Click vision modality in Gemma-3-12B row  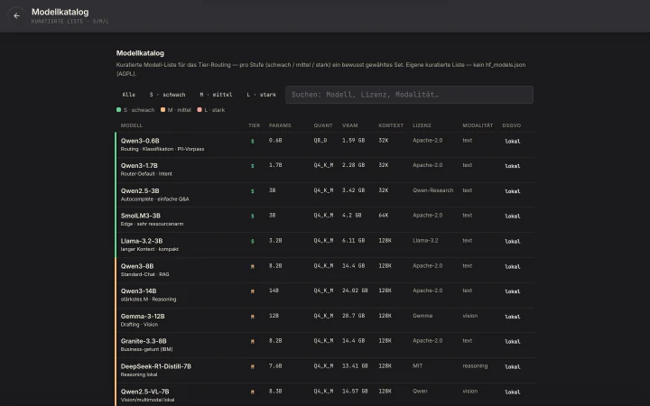point(470,316)
